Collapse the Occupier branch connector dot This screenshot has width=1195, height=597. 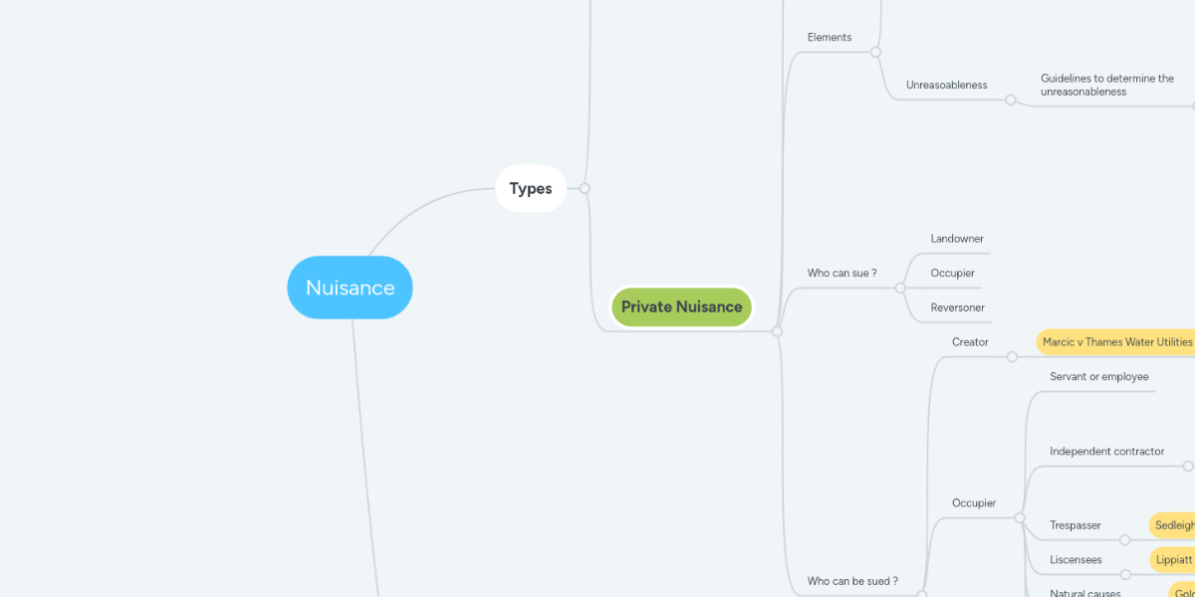click(1021, 517)
